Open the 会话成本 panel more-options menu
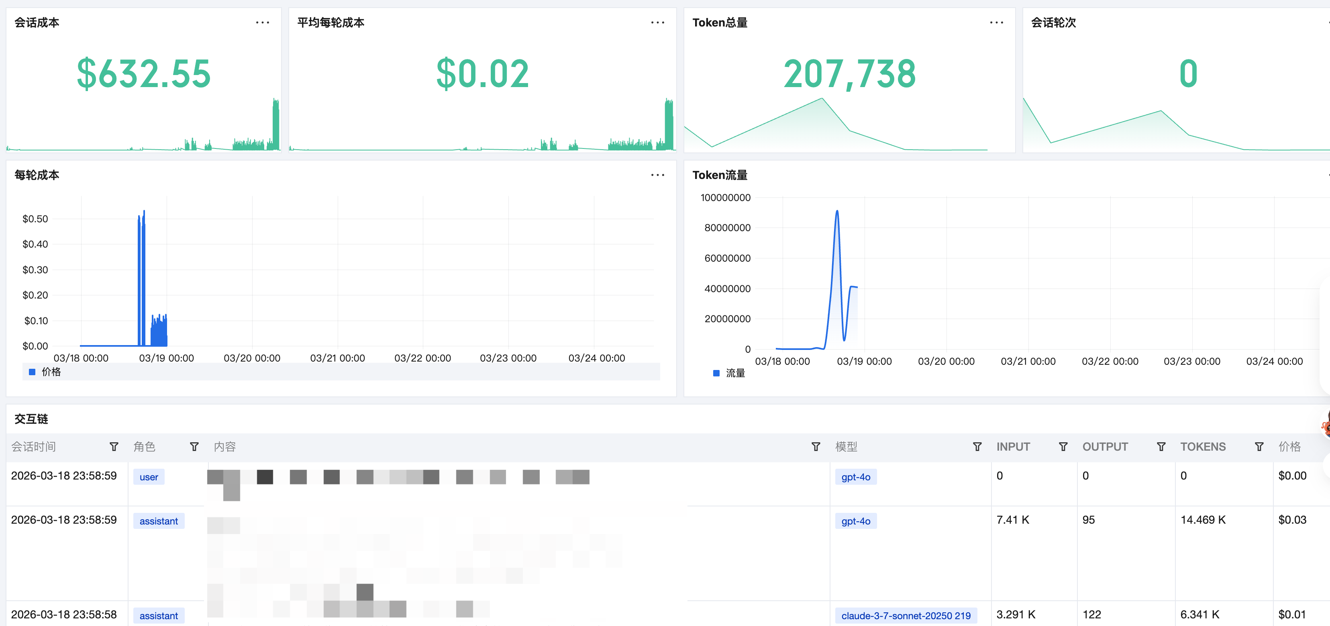The width and height of the screenshot is (1330, 626). pos(262,23)
